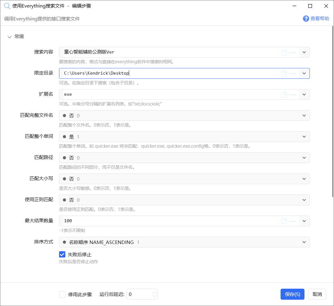
Task: Click the 运行后延迟 label
Action: 112,294
